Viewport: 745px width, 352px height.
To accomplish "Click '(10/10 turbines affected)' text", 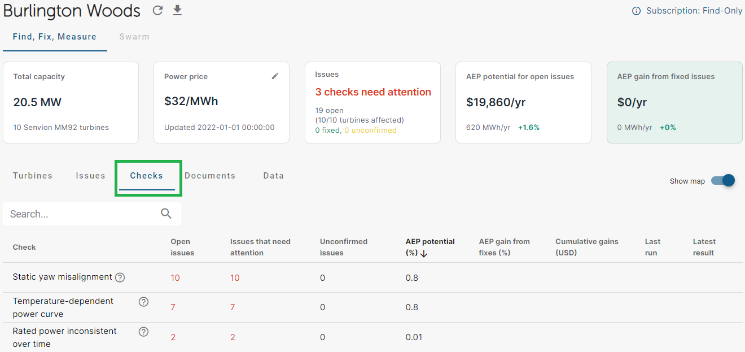I will [360, 120].
